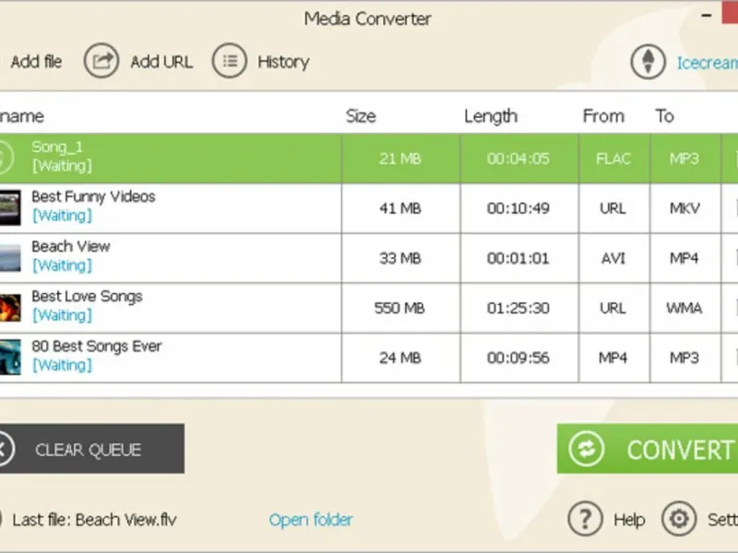Click the Add file label
Image resolution: width=738 pixels, height=553 pixels.
36,62
